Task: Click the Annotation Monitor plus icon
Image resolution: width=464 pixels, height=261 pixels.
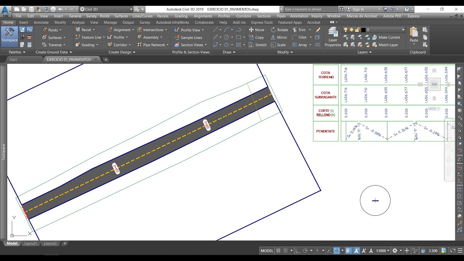Action: (407, 250)
